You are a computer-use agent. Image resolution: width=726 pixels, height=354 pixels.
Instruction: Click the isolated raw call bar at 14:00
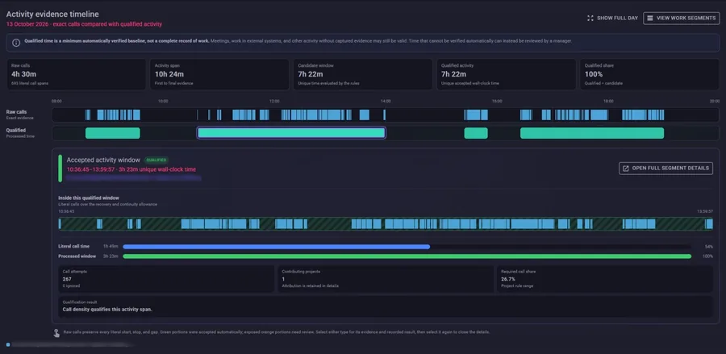(384, 115)
